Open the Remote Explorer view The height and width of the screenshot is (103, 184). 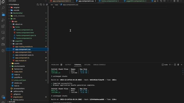[x=3, y=32]
